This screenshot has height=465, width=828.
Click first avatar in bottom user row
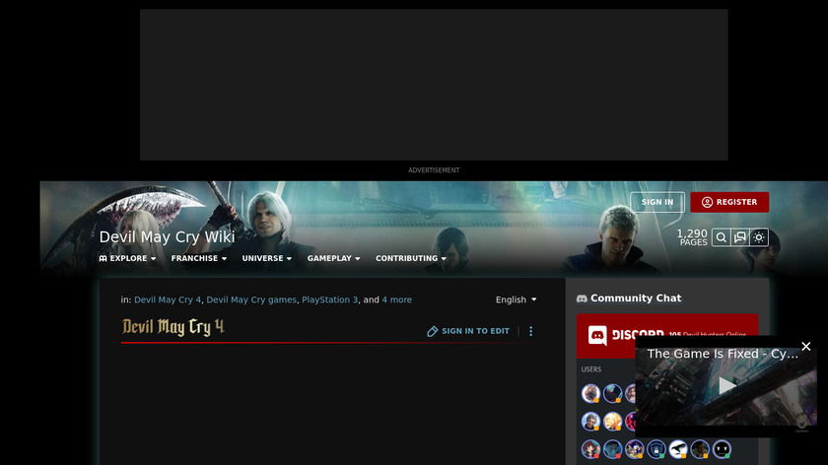click(x=590, y=449)
